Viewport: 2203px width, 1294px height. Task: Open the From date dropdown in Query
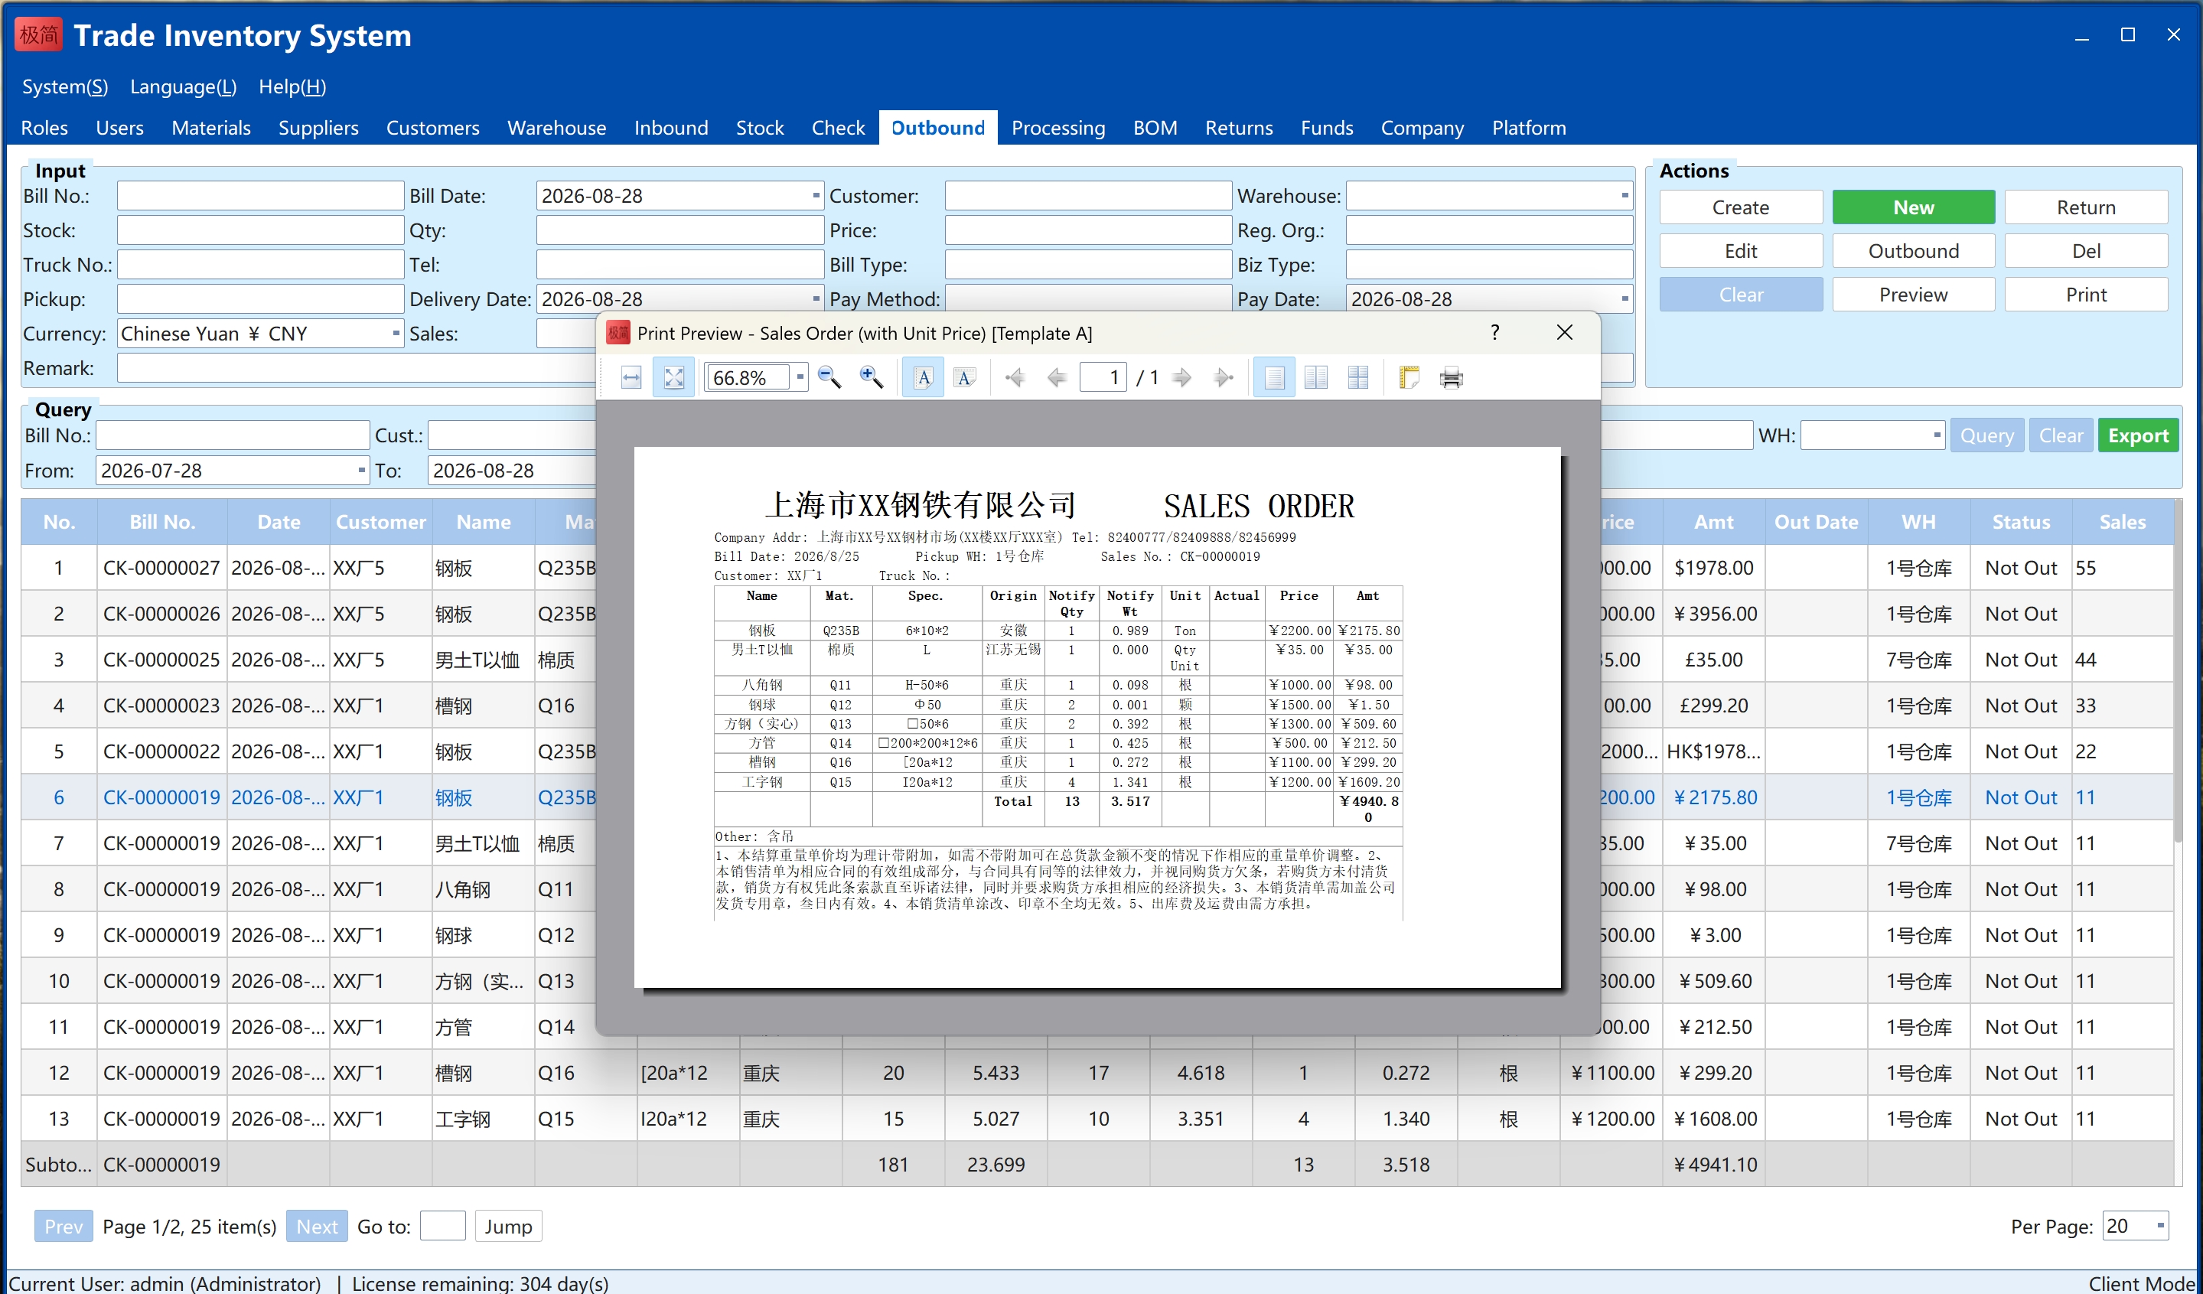click(x=361, y=471)
